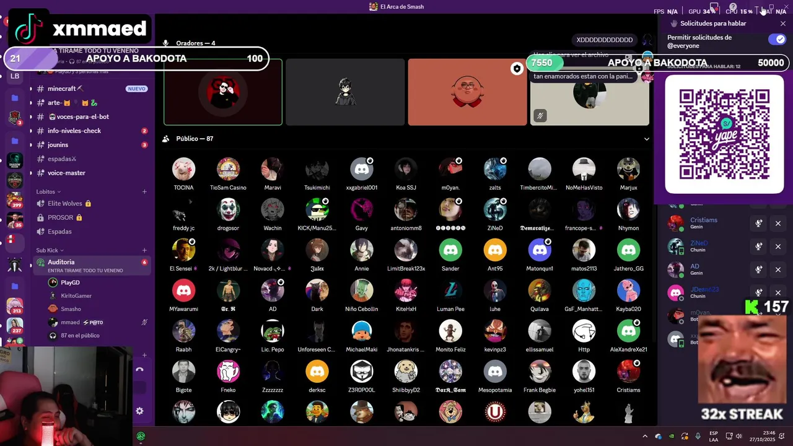Select the speaker tile with red avatar
This screenshot has height=446, width=793.
coord(223,92)
